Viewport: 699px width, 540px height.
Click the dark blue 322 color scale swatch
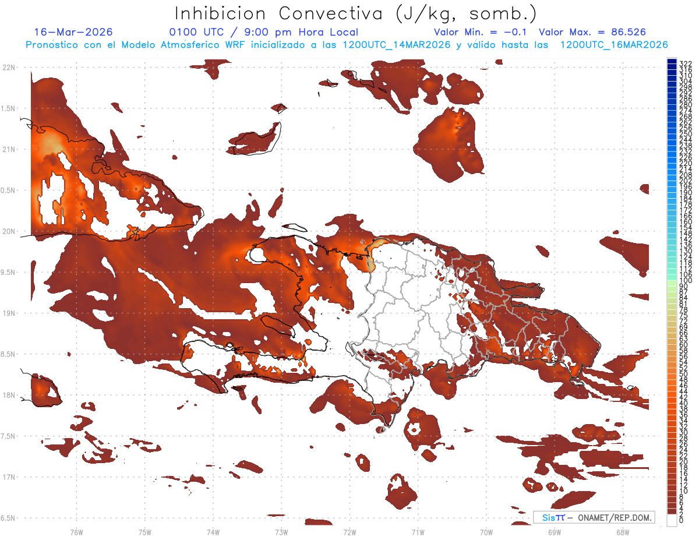point(672,62)
